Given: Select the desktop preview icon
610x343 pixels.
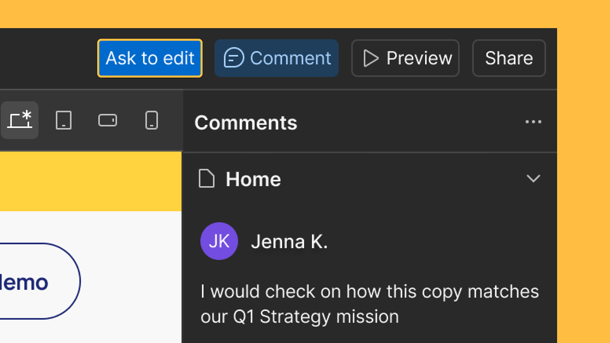Looking at the screenshot, I should tap(20, 120).
